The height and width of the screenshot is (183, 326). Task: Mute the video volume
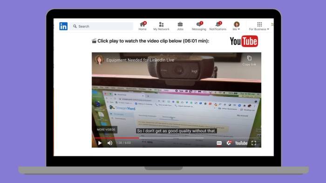(110, 143)
